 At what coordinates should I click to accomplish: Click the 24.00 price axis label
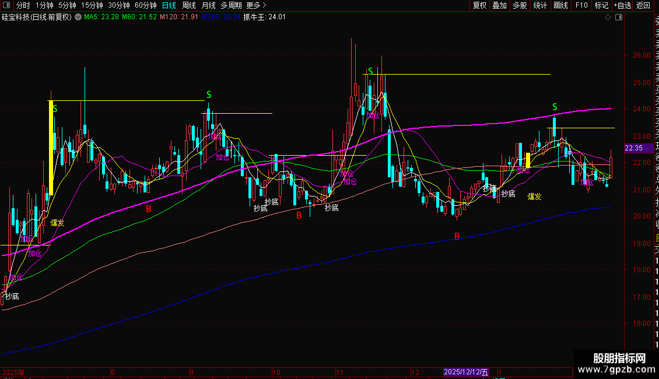(642, 109)
